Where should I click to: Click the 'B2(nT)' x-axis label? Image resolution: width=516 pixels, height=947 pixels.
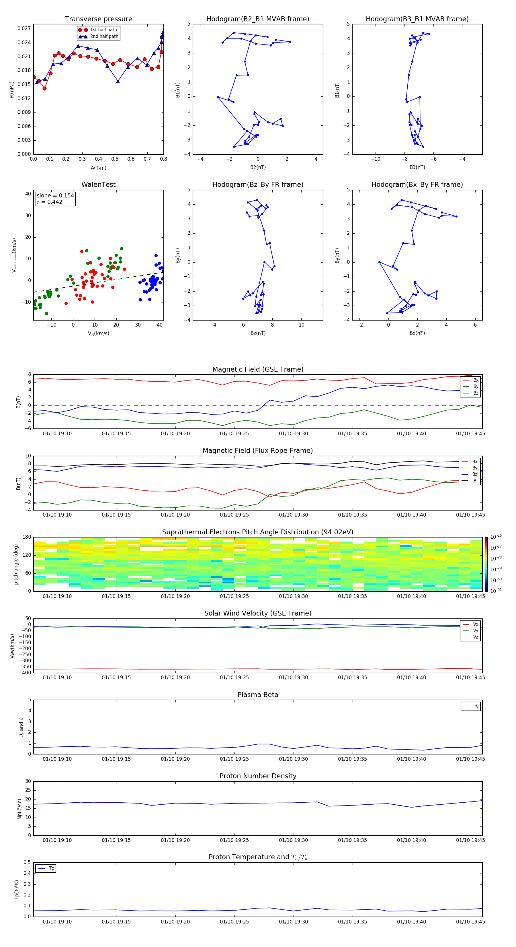(258, 167)
